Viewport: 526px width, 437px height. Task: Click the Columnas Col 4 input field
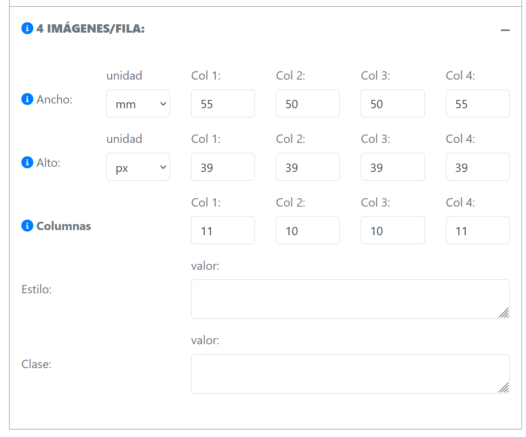(477, 230)
